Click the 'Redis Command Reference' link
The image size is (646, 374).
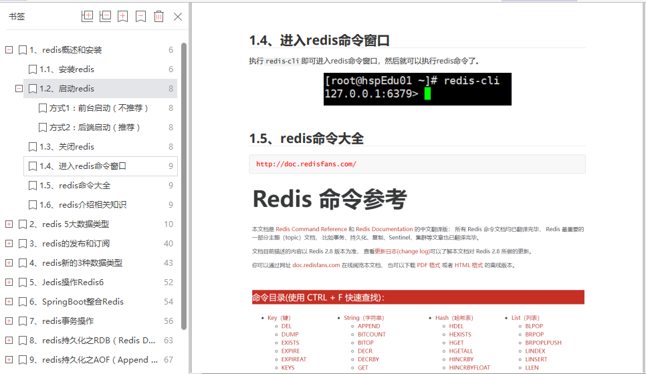tap(311, 229)
